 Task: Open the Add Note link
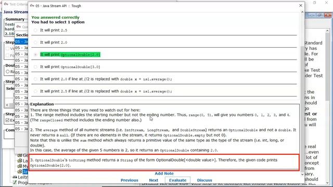164,173
